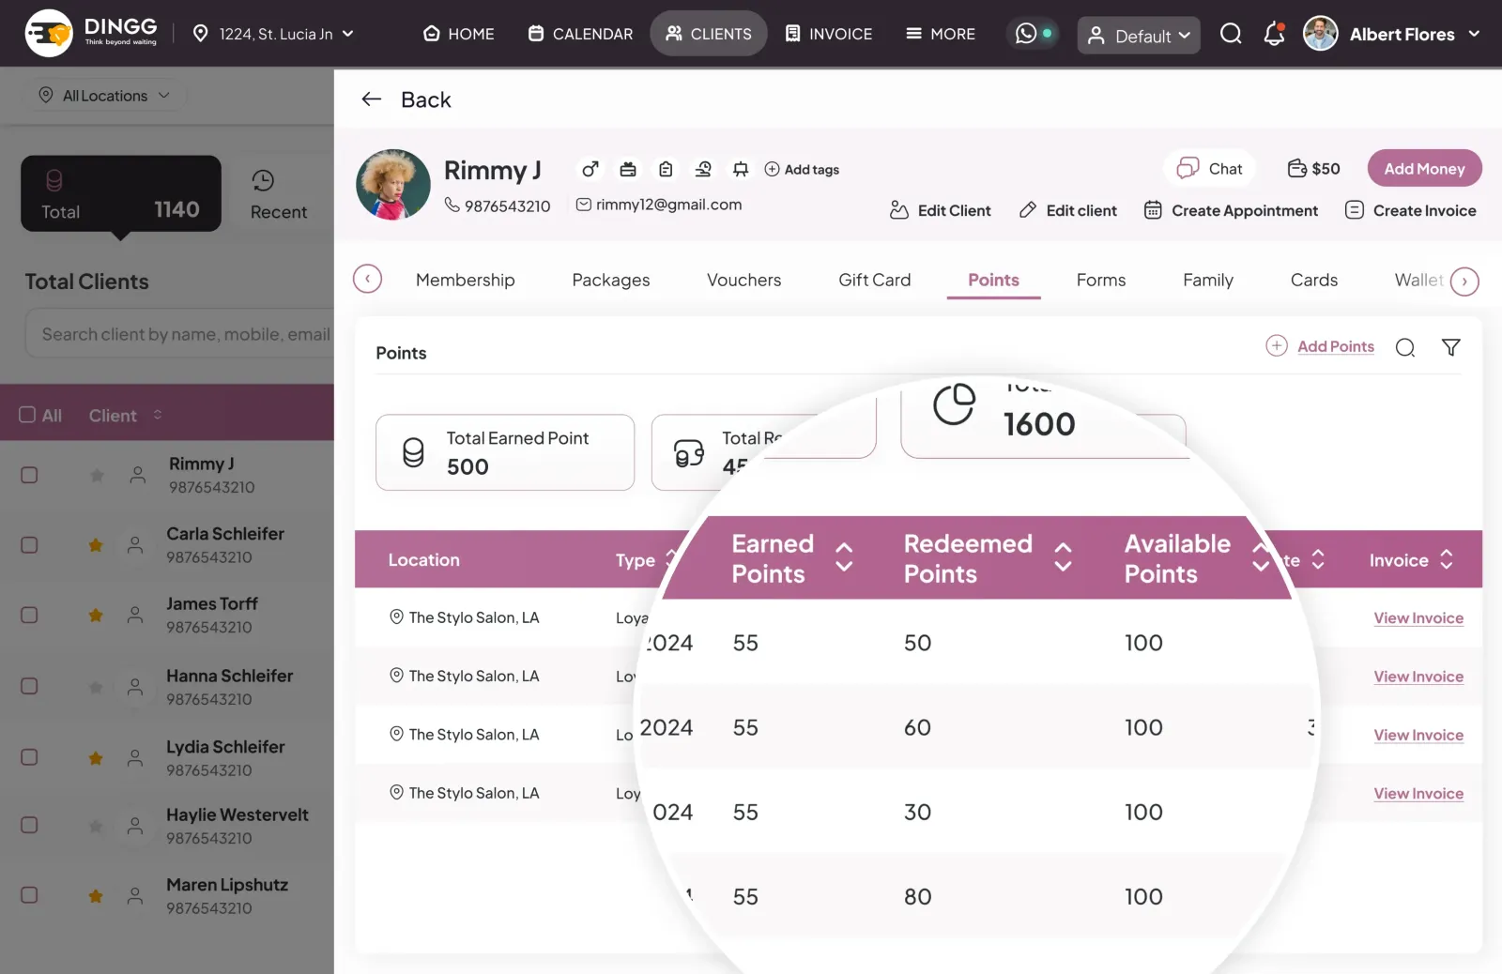Select the Recent clients card
1502x974 pixels.
[280, 194]
